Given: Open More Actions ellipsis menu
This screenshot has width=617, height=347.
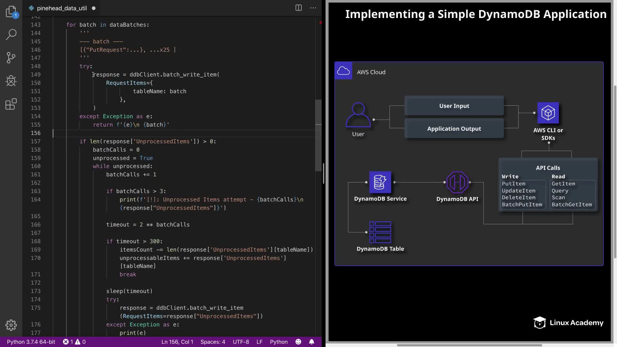Looking at the screenshot, I should click(313, 8).
